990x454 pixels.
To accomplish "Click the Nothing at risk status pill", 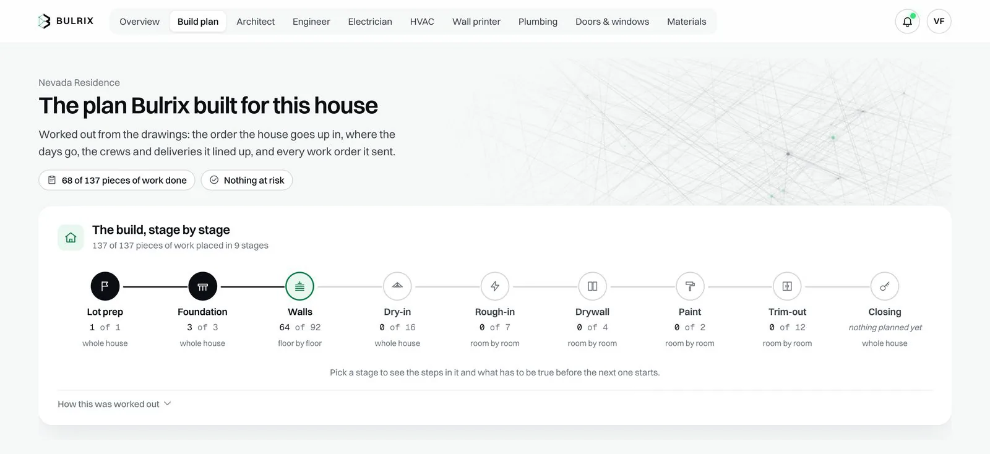I will [x=247, y=180].
